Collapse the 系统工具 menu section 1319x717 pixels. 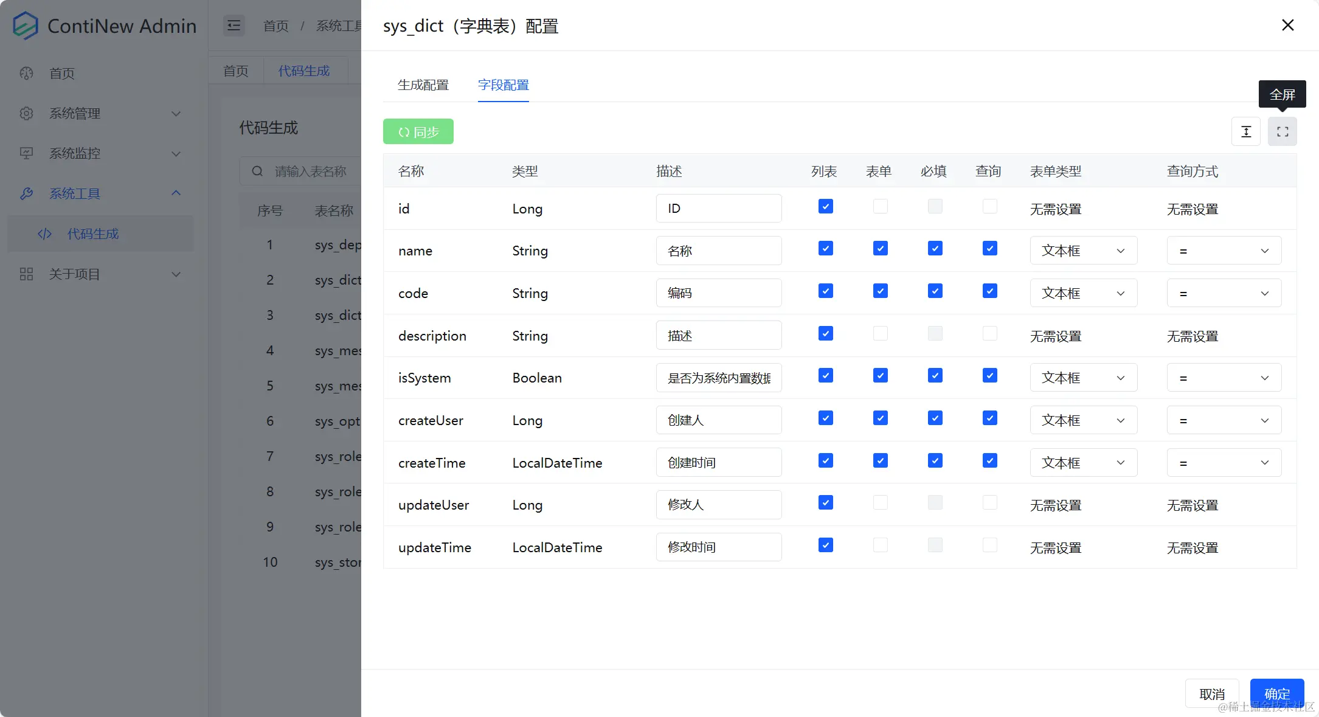176,193
